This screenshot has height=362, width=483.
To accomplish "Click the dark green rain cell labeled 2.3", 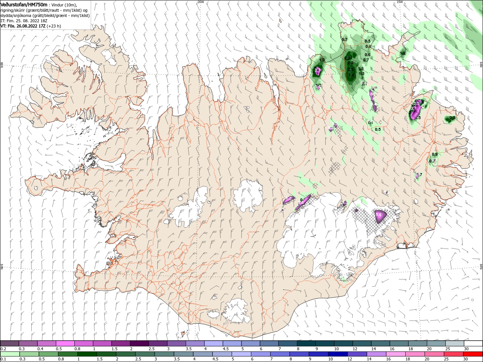I will click(x=449, y=119).
